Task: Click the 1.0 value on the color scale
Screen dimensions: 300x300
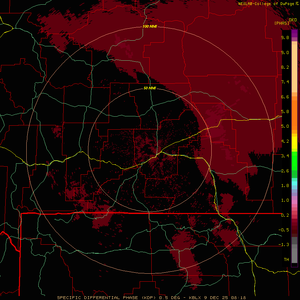Action: tap(285, 200)
